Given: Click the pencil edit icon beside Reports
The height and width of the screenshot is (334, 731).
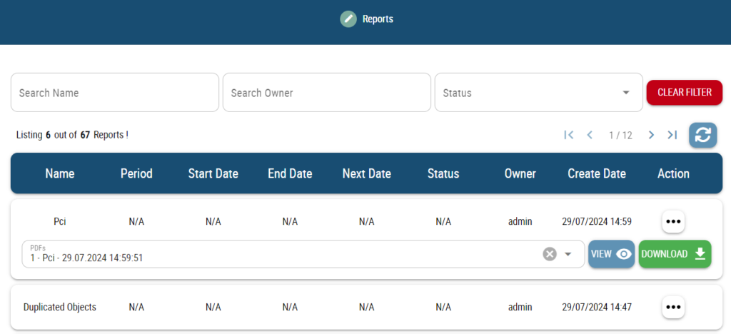Looking at the screenshot, I should pos(348,19).
